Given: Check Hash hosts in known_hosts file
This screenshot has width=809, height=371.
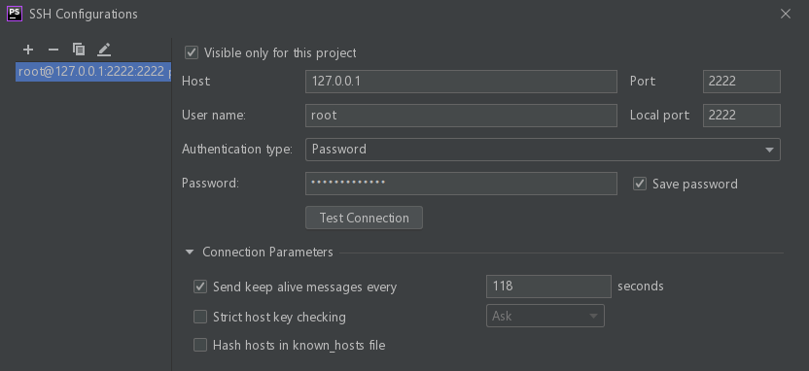Looking at the screenshot, I should 200,345.
